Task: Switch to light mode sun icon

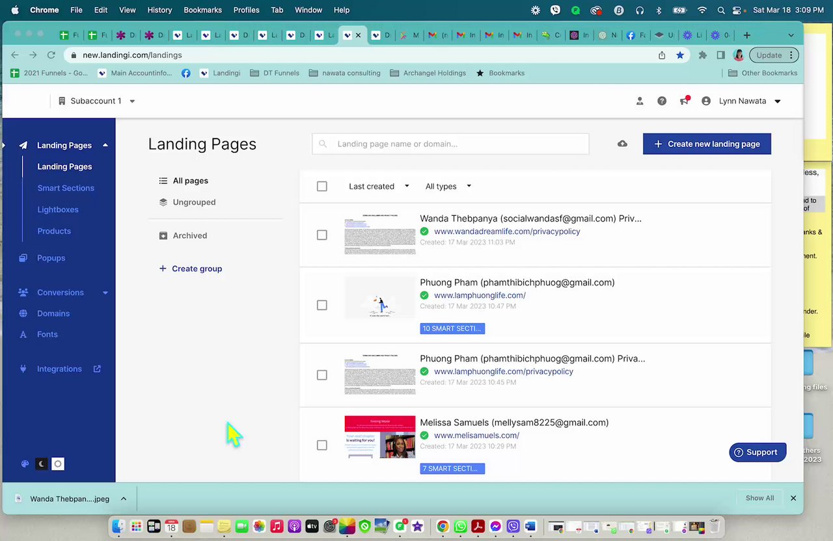Action: pyautogui.click(x=58, y=464)
